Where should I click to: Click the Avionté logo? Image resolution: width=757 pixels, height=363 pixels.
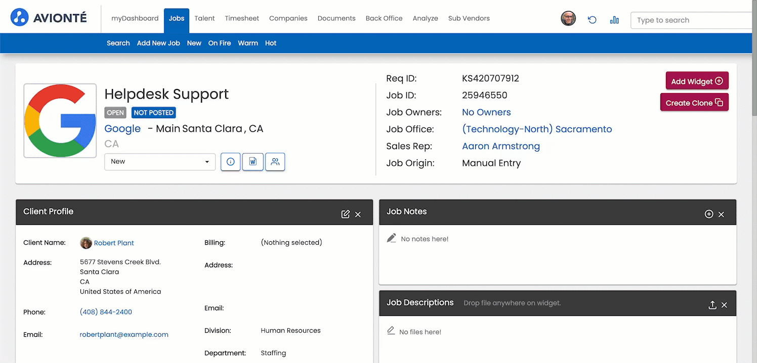[x=49, y=17]
